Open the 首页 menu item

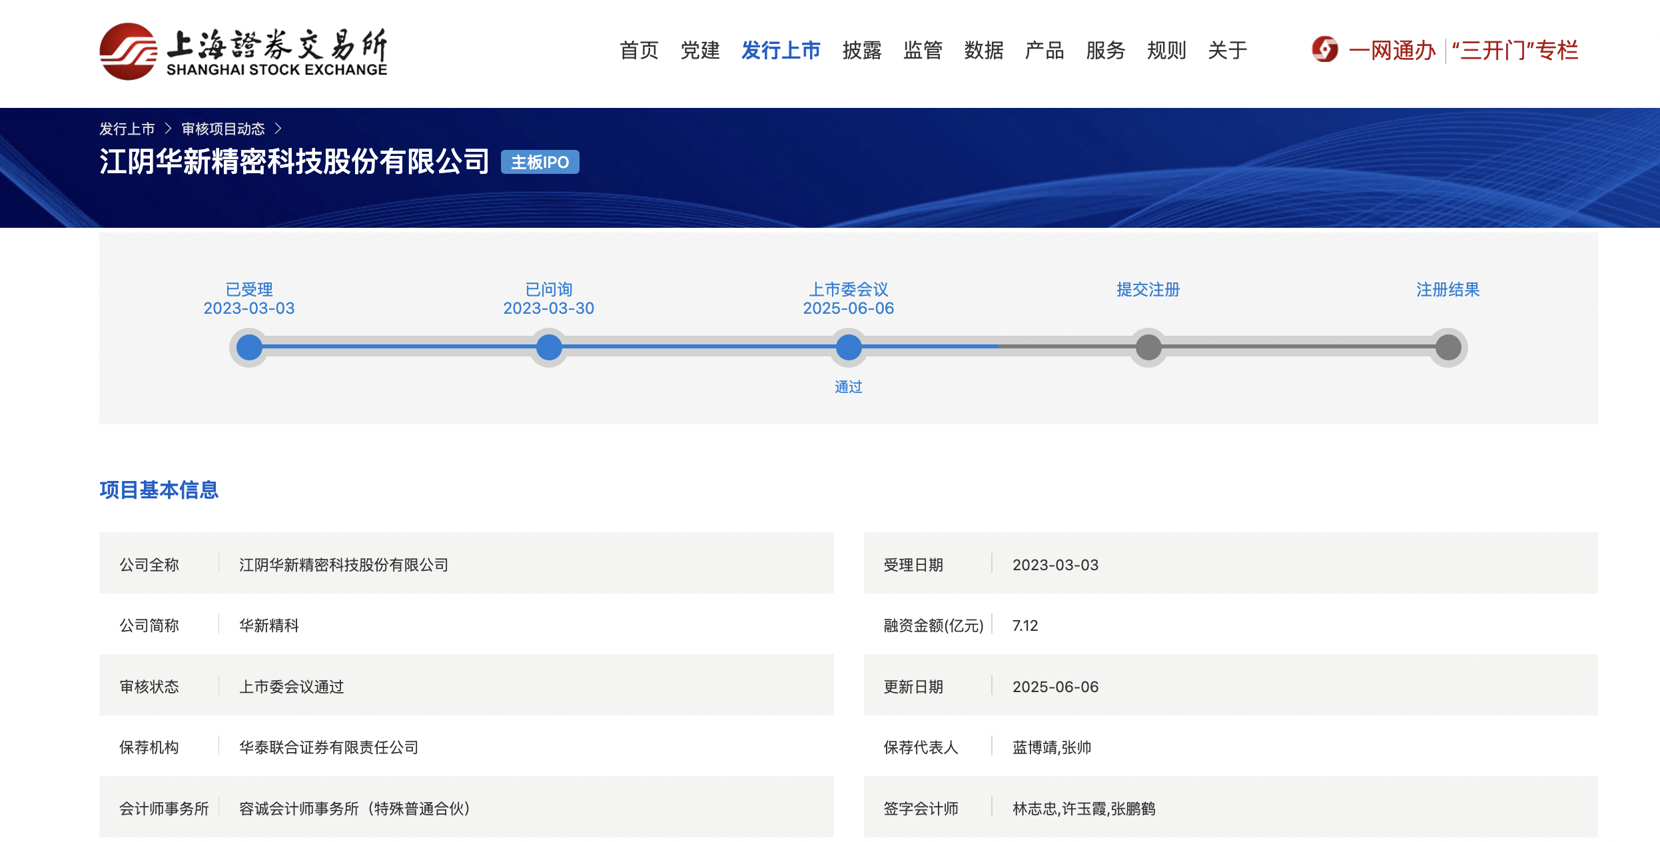coord(639,50)
